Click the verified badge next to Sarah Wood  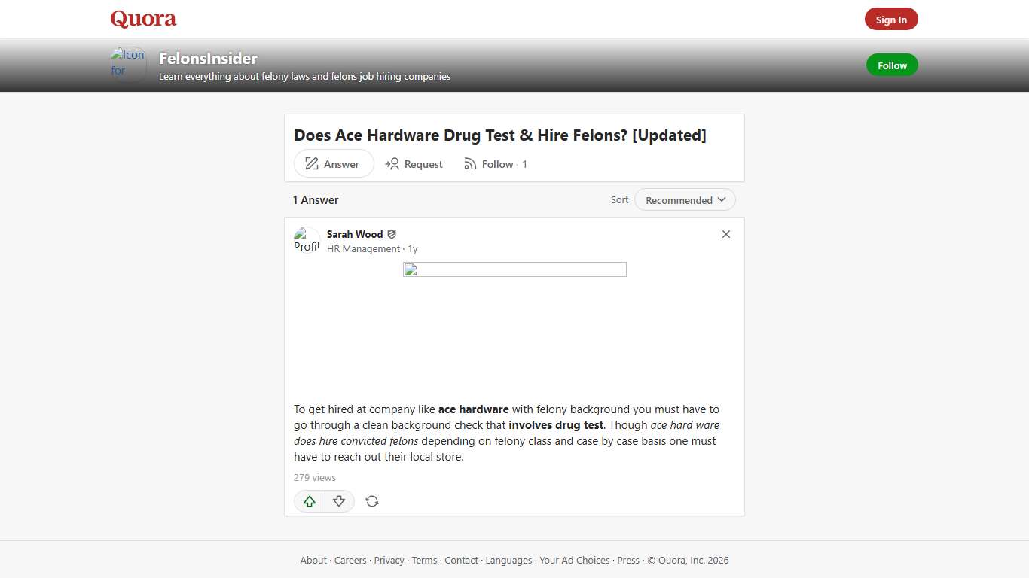tap(391, 234)
